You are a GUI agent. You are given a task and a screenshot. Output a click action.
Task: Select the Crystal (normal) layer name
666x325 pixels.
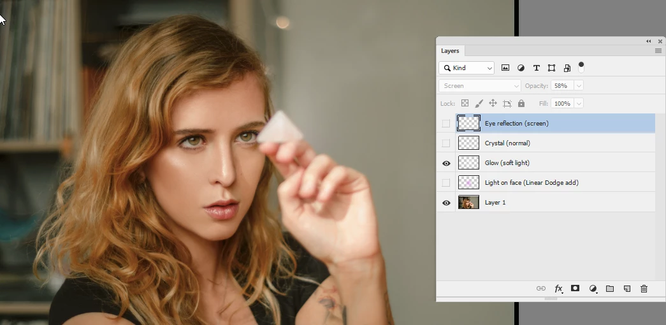click(x=507, y=143)
